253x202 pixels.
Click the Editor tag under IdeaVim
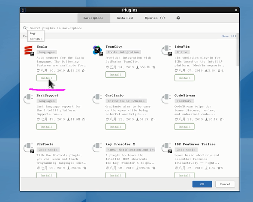[182, 52]
